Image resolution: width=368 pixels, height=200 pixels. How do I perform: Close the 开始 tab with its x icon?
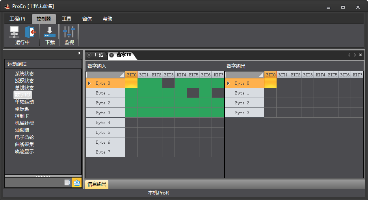(89, 55)
